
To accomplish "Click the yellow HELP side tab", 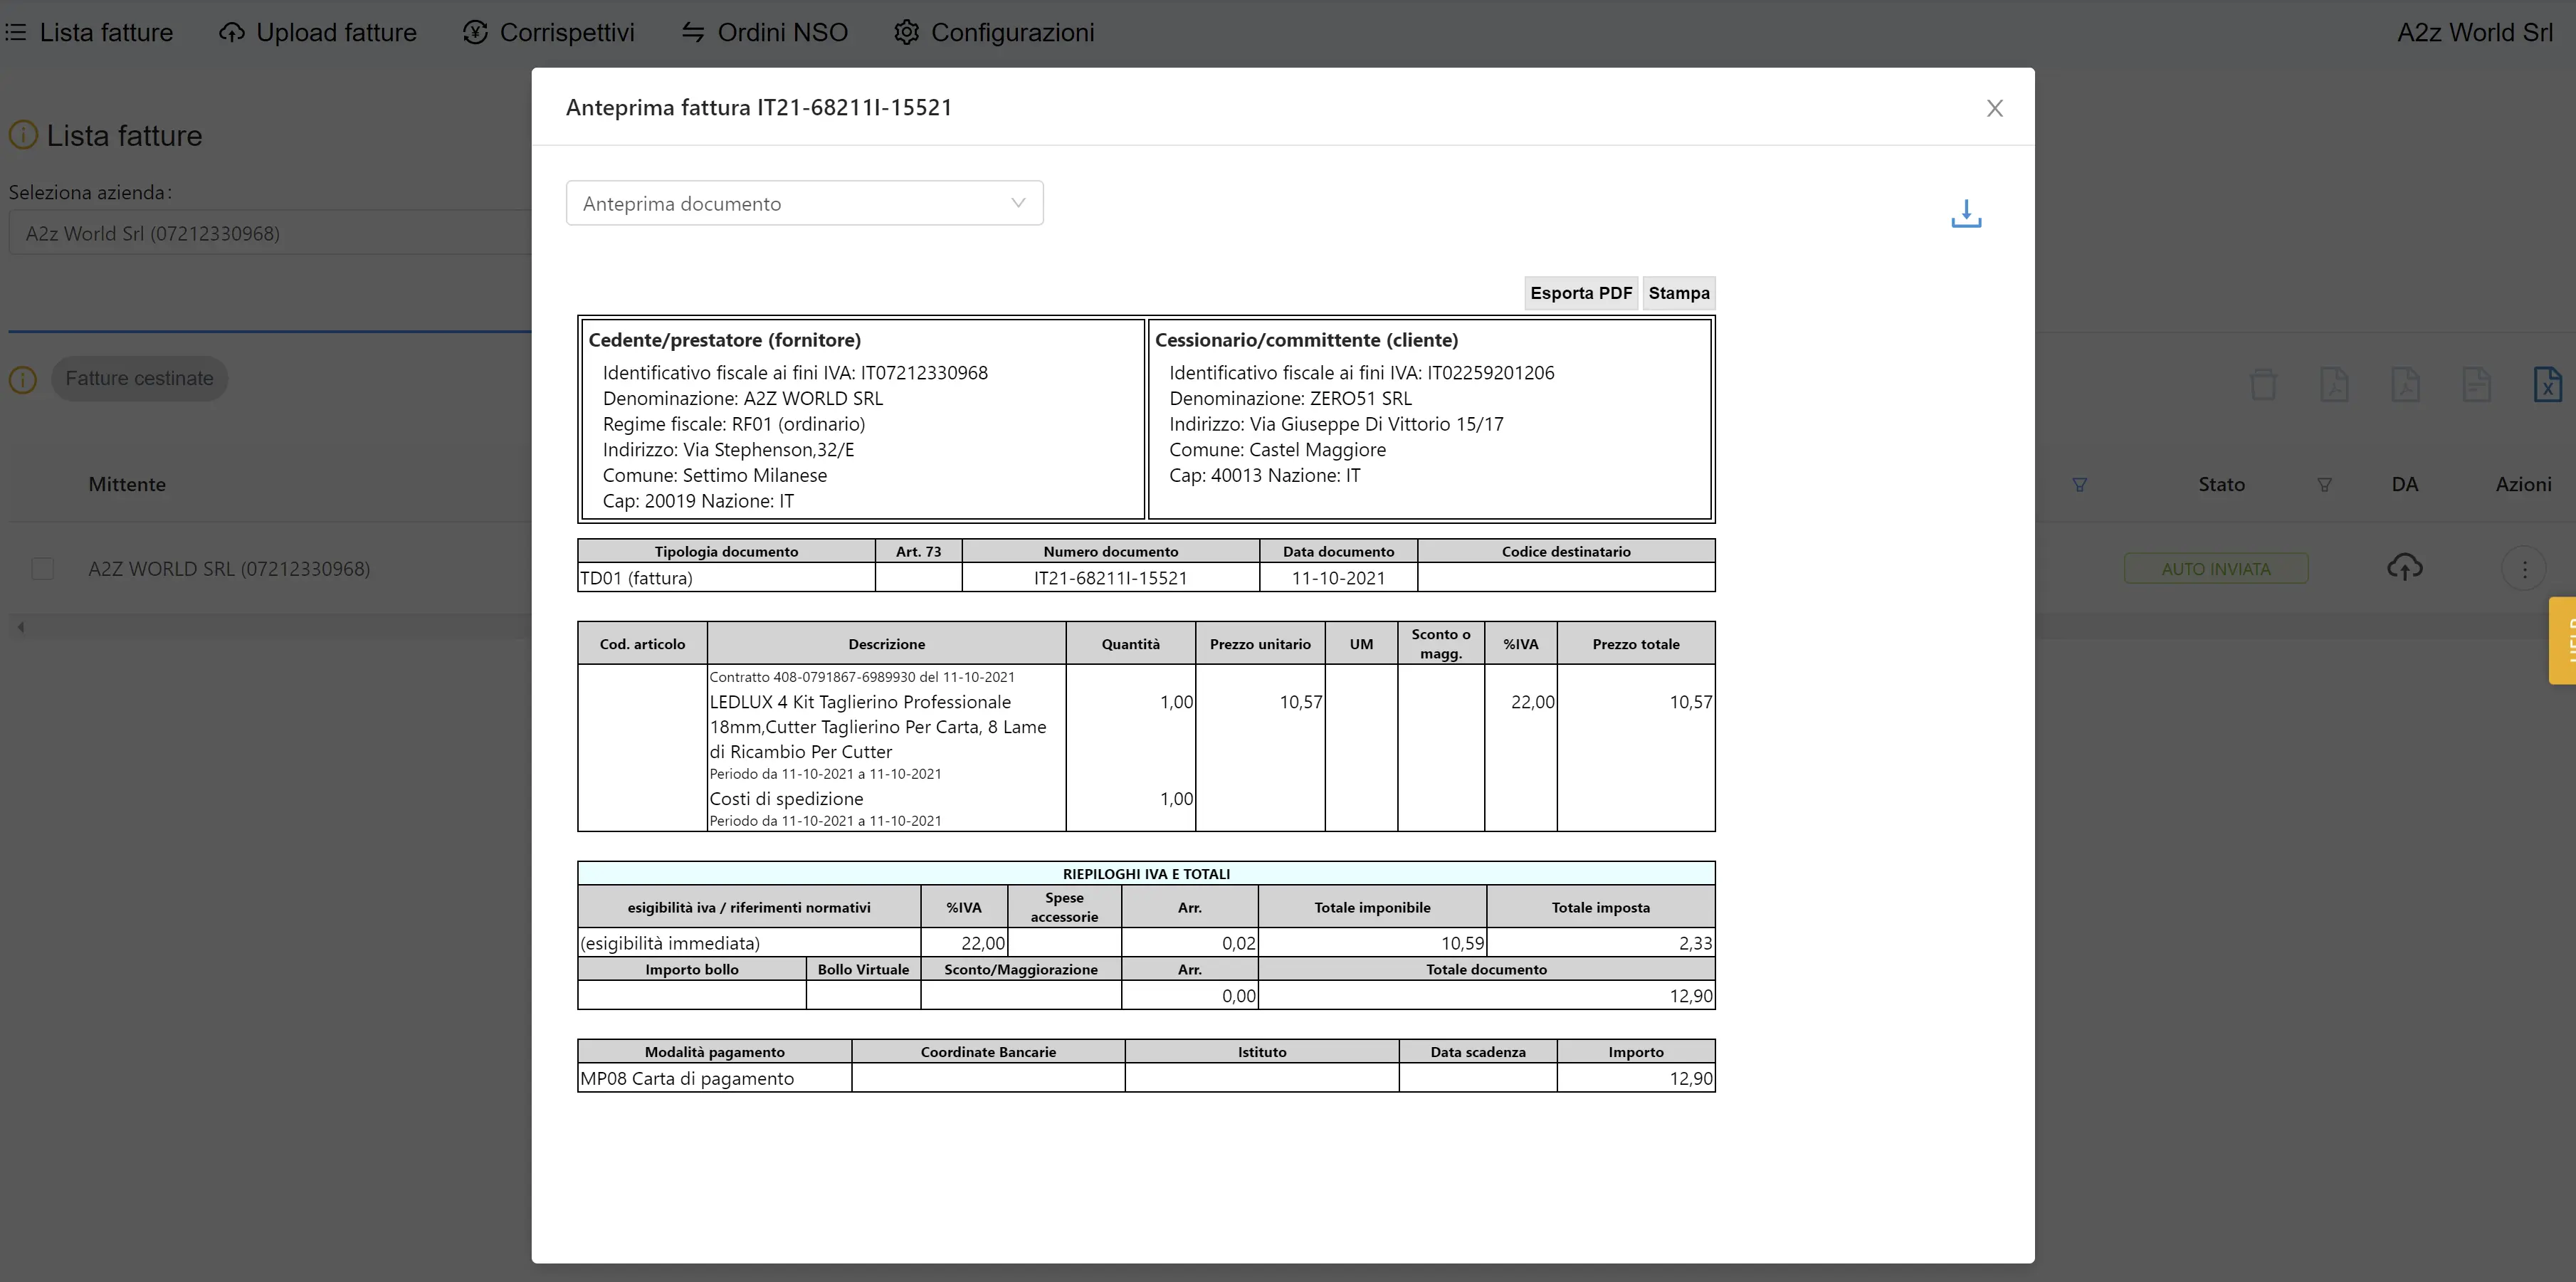I will [x=2562, y=640].
